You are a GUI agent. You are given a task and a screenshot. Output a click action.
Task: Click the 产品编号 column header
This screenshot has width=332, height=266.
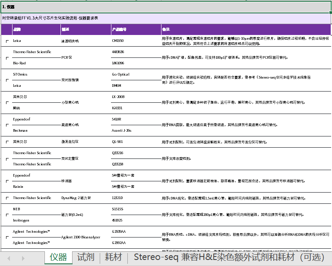136,29
